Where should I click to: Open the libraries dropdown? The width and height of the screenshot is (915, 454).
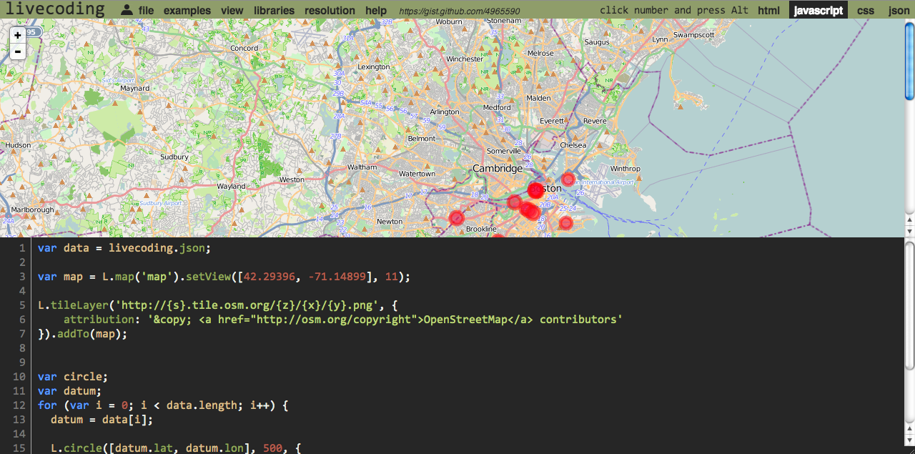coord(274,11)
